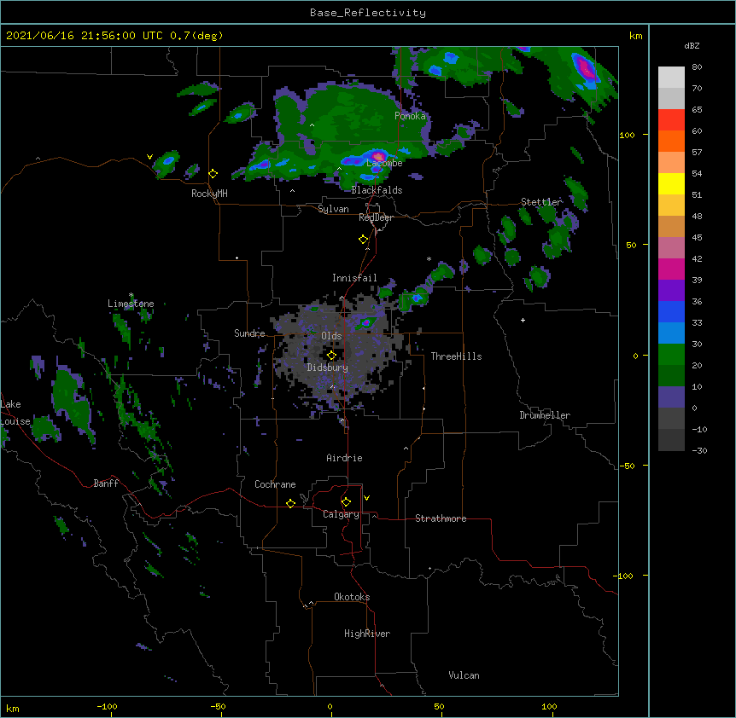This screenshot has width=736, height=718.
Task: Select the Blackfalds label
Action: [377, 190]
